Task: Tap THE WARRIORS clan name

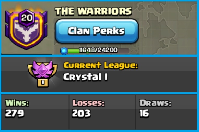Action: [x=93, y=11]
